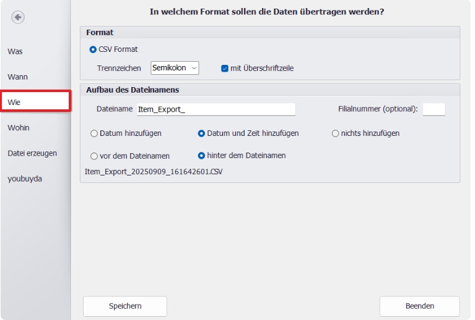
Task: Select Datum hinzufügen option
Action: 94,133
